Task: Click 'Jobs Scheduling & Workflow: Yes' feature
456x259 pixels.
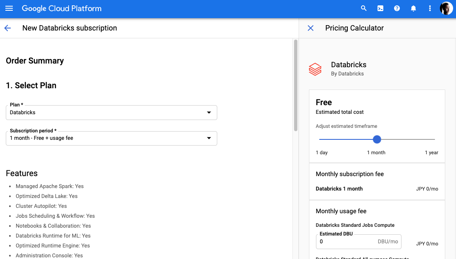Action: pos(55,216)
